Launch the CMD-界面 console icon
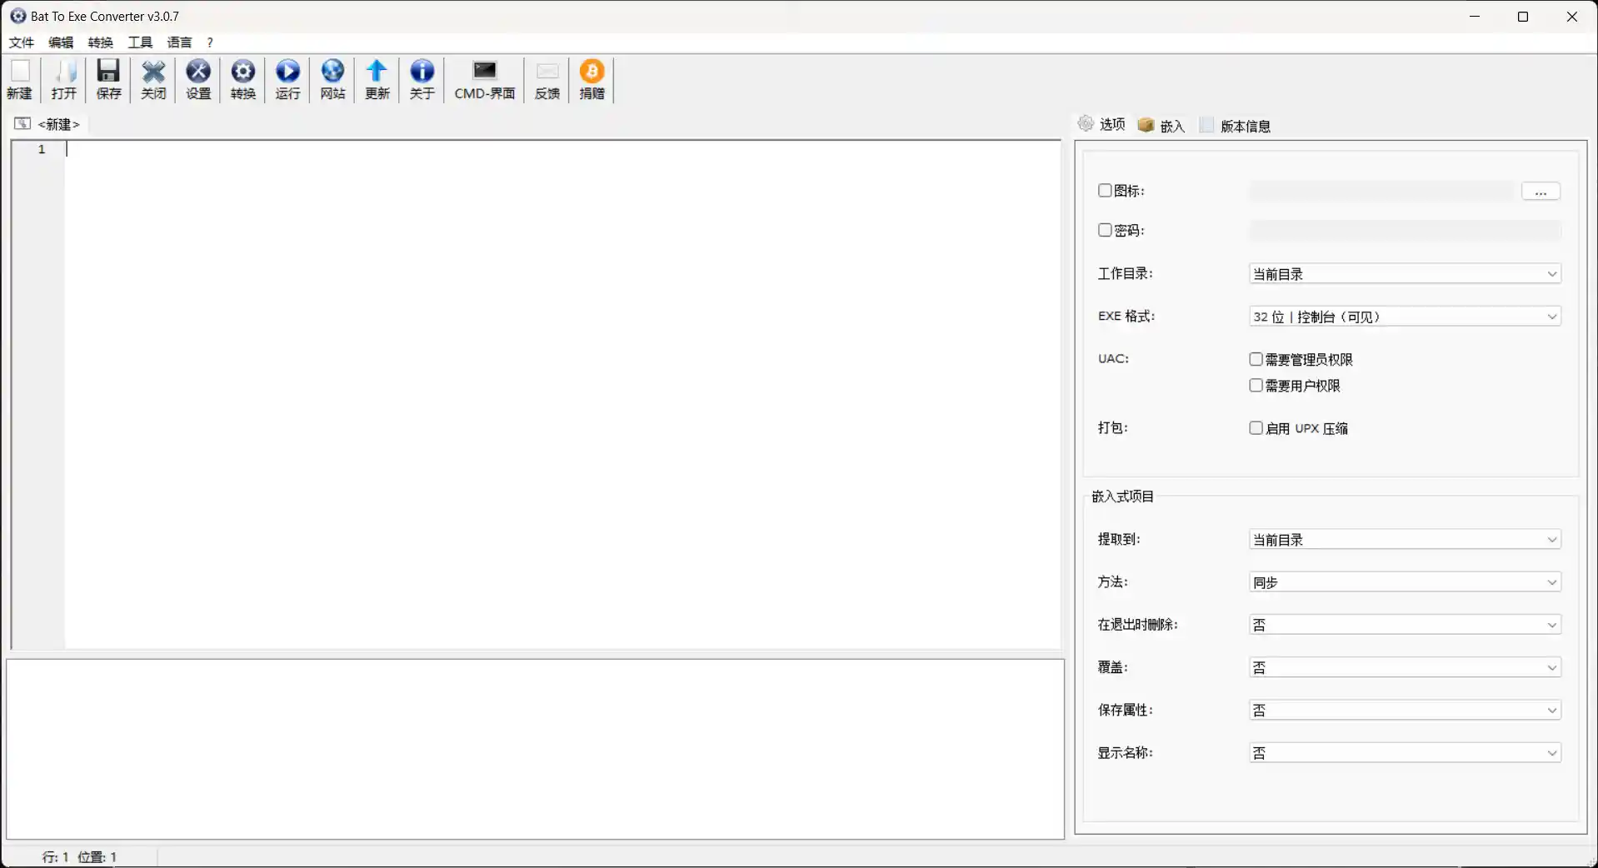This screenshot has height=868, width=1598. (485, 80)
